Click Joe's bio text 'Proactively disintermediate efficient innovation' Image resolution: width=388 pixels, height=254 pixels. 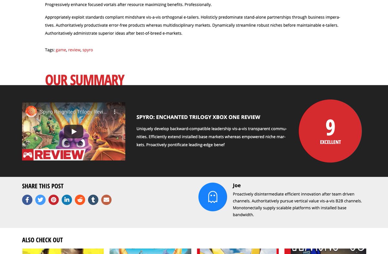(x=297, y=205)
